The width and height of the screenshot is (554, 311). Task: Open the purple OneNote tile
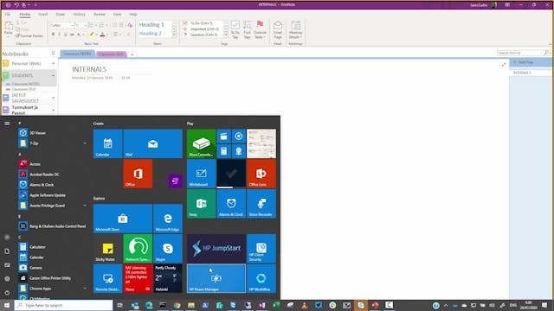(175, 181)
